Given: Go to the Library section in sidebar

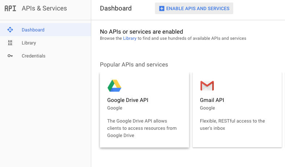Looking at the screenshot, I should pos(45,43).
